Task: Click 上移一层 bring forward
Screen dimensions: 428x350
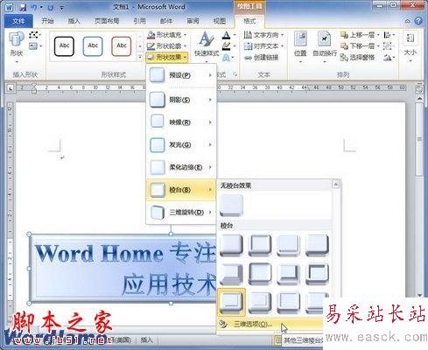Action: (x=360, y=35)
